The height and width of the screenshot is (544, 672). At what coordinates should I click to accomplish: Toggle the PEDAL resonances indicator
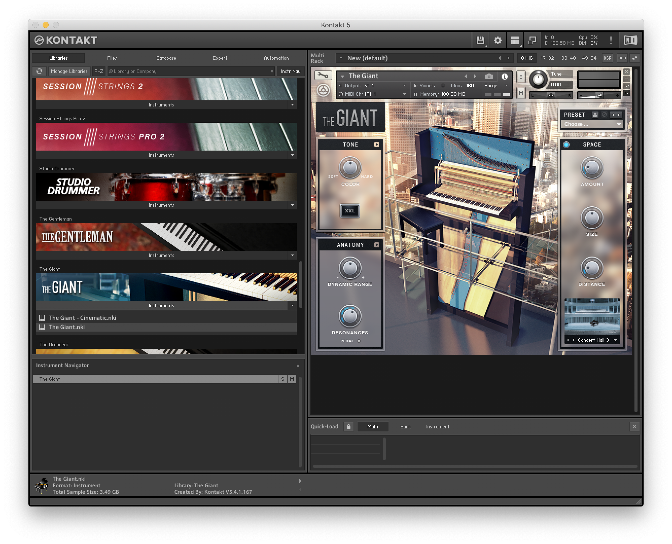coord(359,341)
